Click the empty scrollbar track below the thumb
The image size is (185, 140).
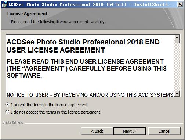click(177, 67)
